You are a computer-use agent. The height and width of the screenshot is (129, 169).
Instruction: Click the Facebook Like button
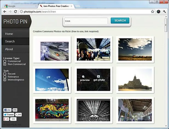[x=7, y=110]
